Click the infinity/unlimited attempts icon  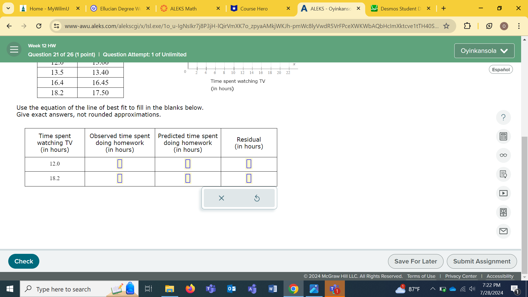tap(504, 155)
